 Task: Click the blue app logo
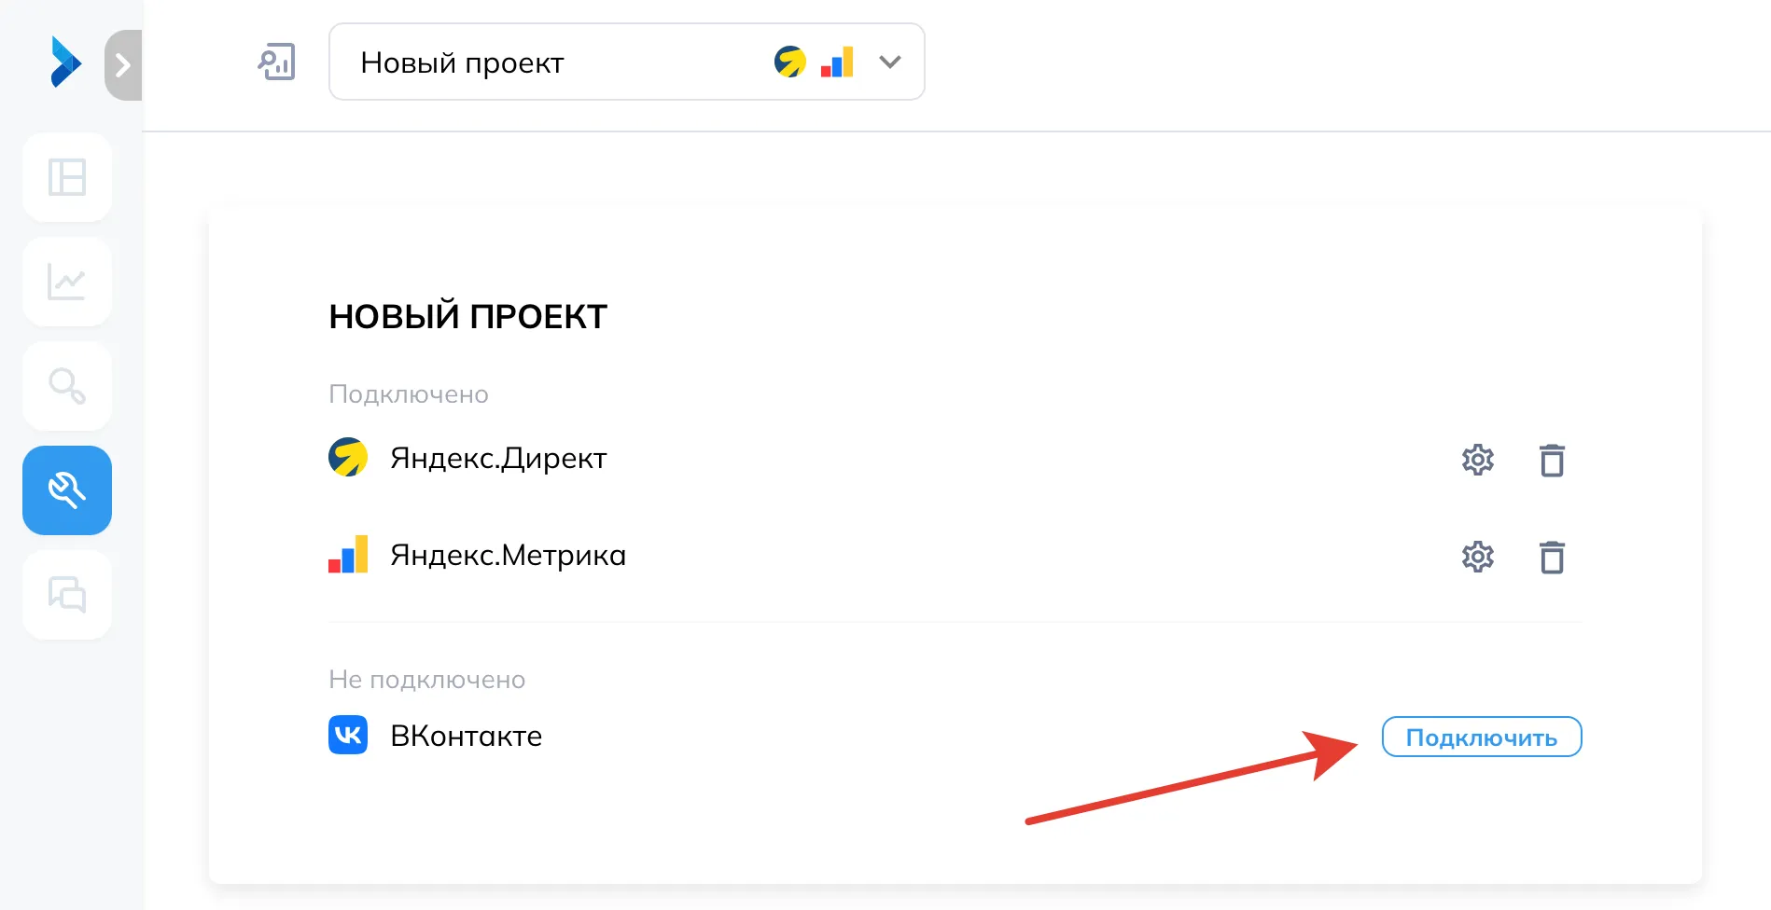(65, 62)
